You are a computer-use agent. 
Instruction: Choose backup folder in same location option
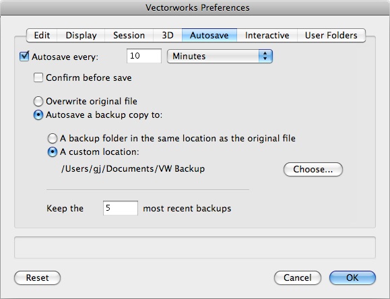(53, 138)
